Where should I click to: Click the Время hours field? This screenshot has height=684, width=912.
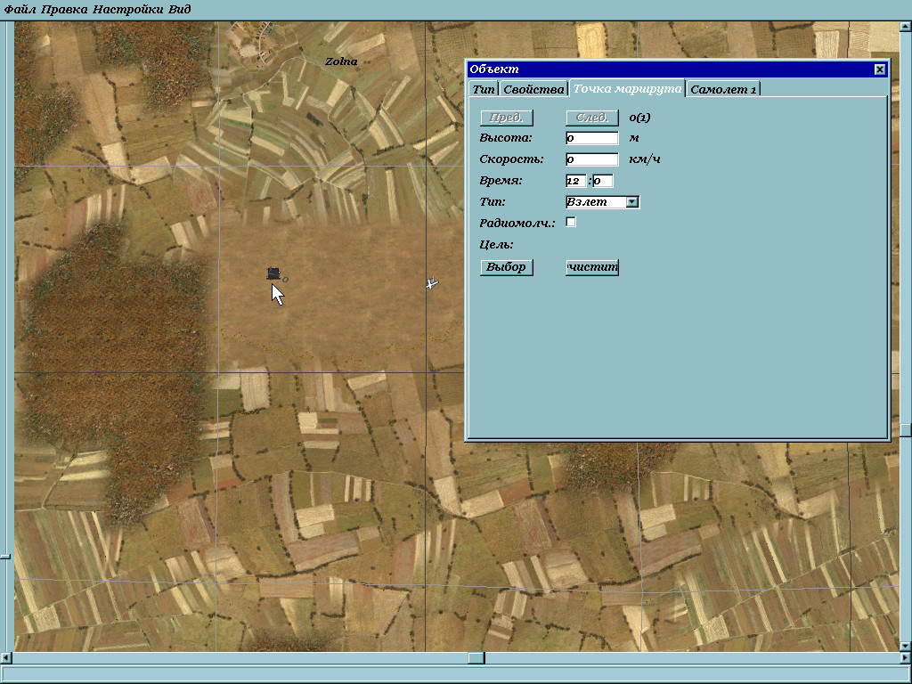[575, 180]
